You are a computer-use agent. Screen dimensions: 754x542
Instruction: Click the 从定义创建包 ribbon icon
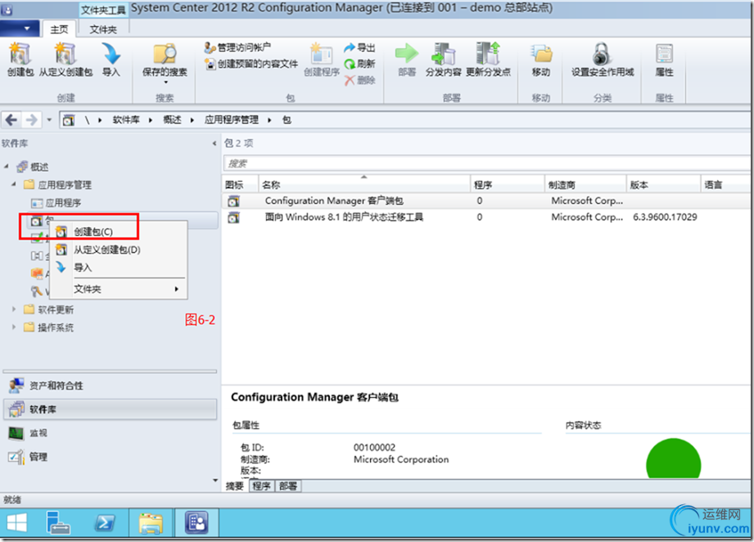pyautogui.click(x=65, y=53)
